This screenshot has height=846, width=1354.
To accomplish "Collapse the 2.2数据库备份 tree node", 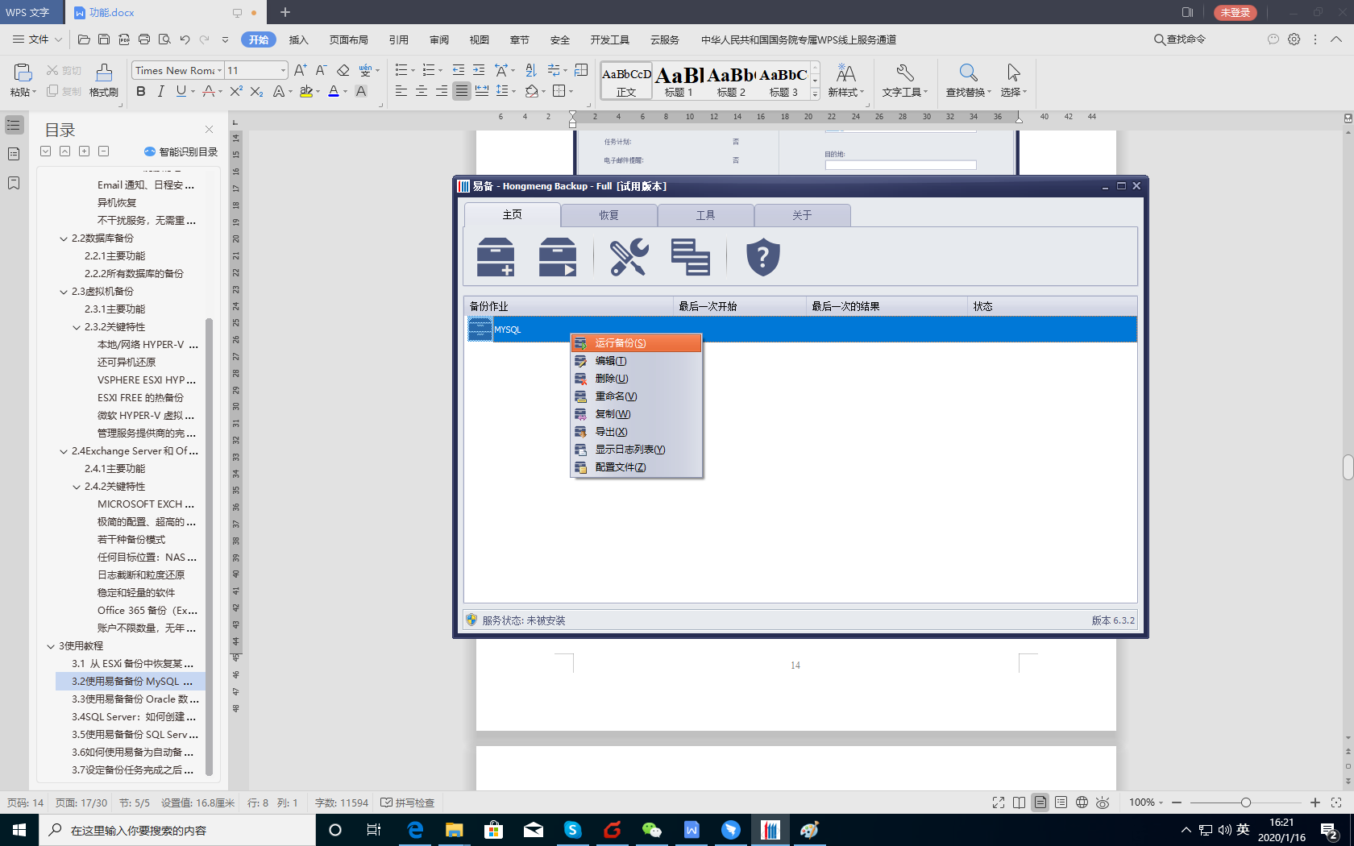I will pos(64,238).
